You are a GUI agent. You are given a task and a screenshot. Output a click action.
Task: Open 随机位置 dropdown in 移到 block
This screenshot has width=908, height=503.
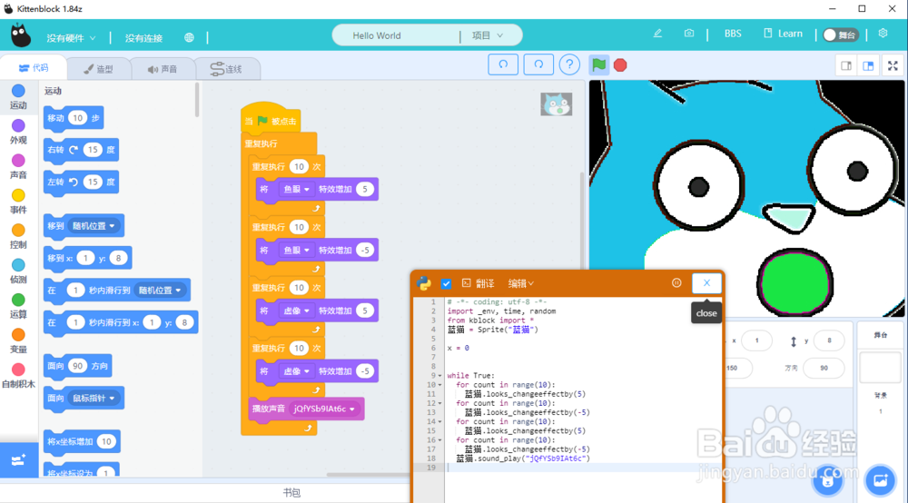click(x=94, y=226)
